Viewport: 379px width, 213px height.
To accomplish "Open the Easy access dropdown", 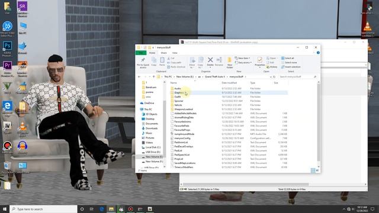I will point(243,63).
